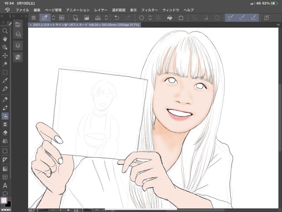
Task: Open the Layer Property palette icon
Action: point(18,34)
